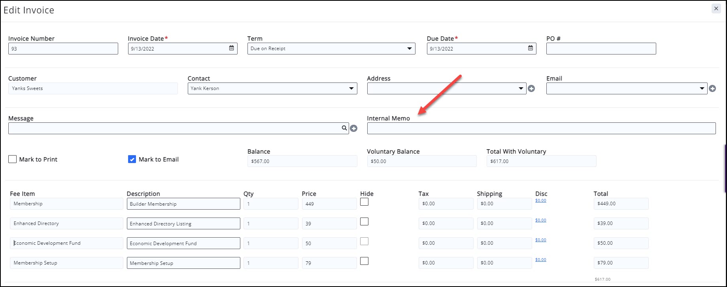Viewport: 727px width, 287px height.
Task: Enable the Mark to Print checkbox
Action: coord(13,159)
